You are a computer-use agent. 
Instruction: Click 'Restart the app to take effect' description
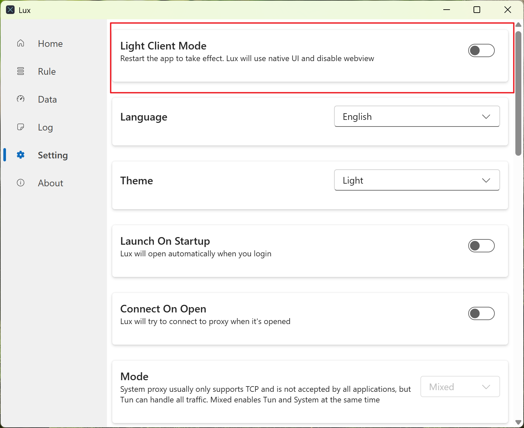pyautogui.click(x=247, y=58)
